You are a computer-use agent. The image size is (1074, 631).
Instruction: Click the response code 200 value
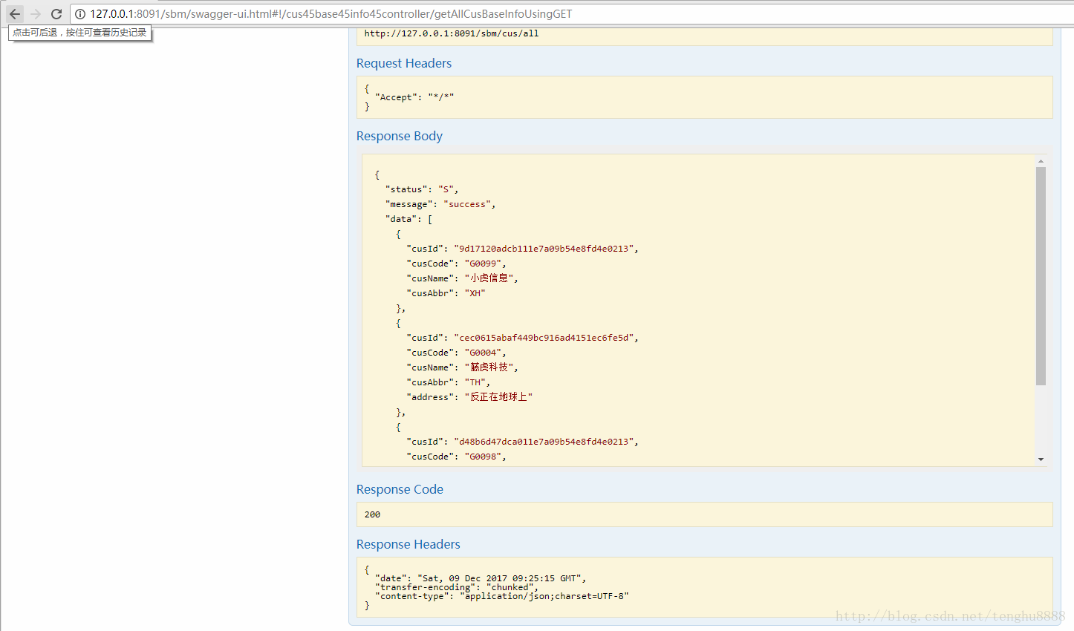click(x=372, y=514)
